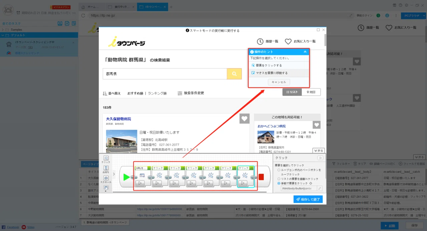Click the element picker target icon
The width and height of the screenshot is (427, 231).
click(x=311, y=183)
